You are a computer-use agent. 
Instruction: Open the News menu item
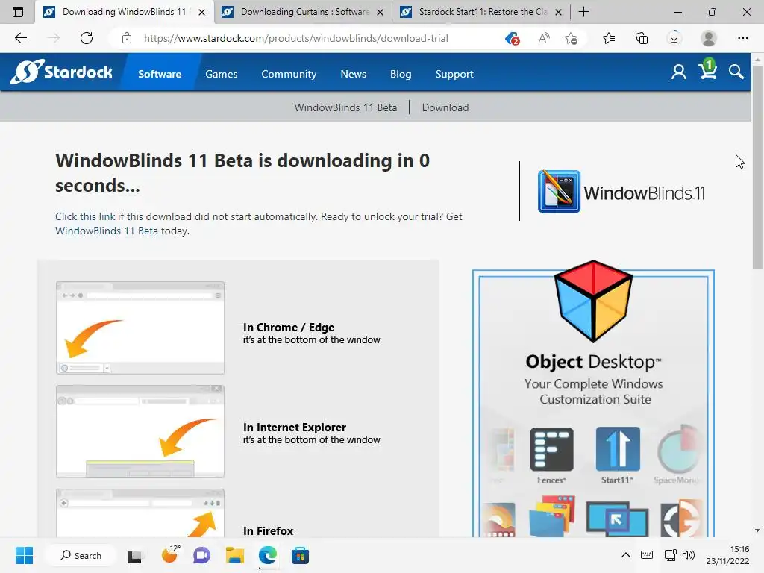(353, 74)
